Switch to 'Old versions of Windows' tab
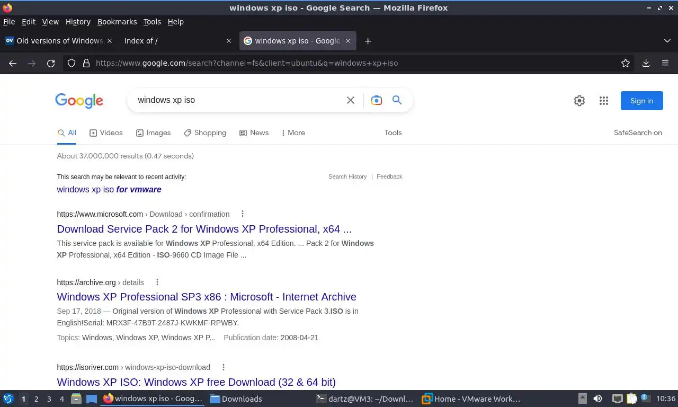Screen dimensions: 678x407 pyautogui.click(x=58, y=41)
